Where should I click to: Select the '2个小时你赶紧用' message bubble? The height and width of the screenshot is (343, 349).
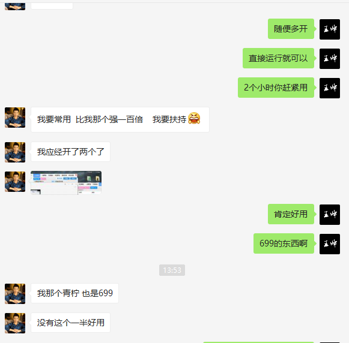click(276, 88)
